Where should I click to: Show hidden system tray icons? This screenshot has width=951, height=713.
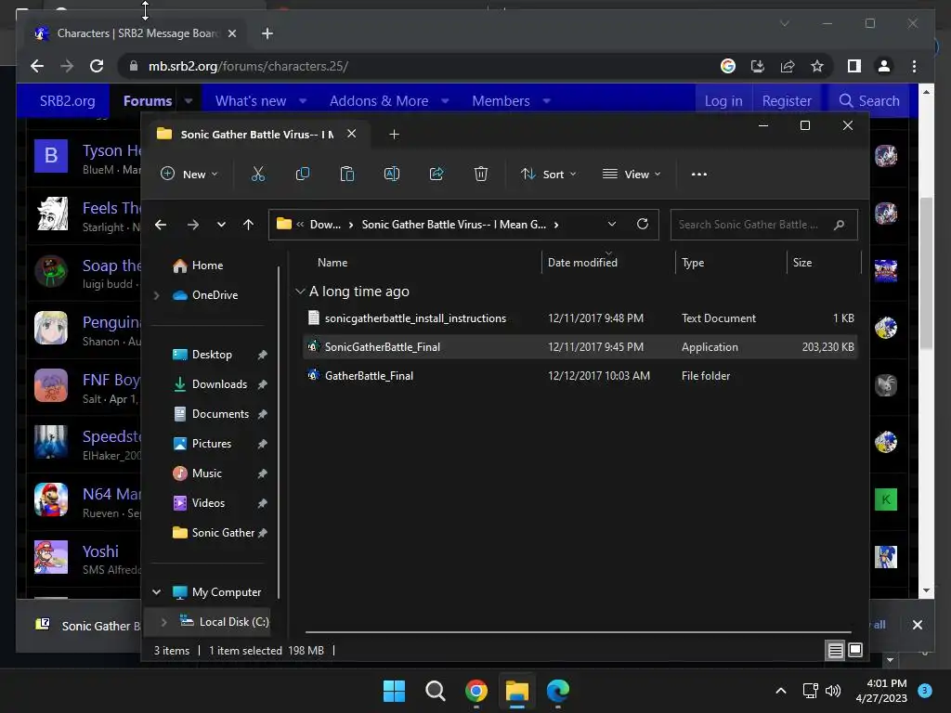click(781, 691)
